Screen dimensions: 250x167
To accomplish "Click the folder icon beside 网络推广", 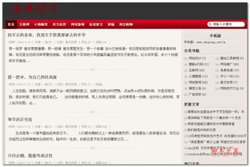I will click(x=217, y=65).
